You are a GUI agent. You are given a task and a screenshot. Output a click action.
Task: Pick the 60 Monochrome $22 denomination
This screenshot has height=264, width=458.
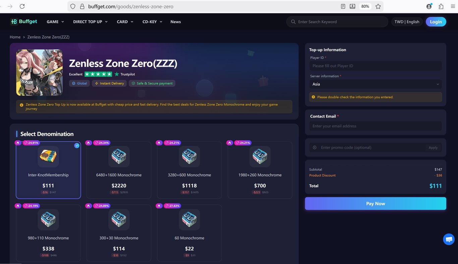point(189,233)
